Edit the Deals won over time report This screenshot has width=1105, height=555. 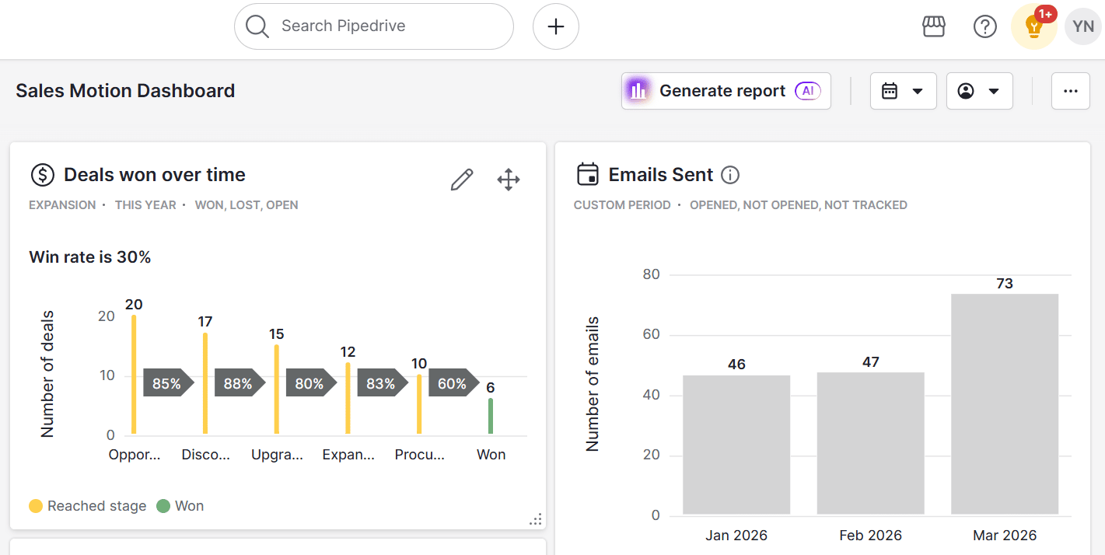[462, 180]
